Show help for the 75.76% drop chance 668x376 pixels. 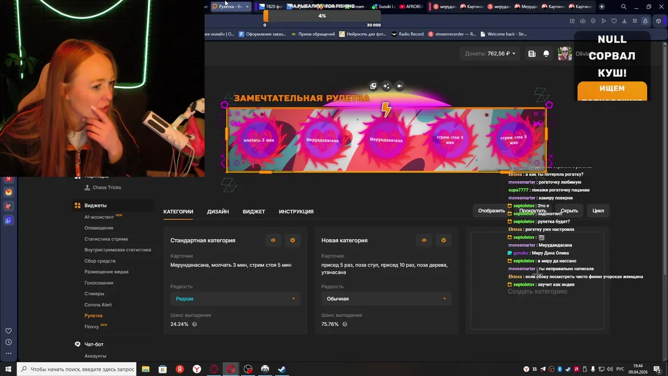[344, 324]
